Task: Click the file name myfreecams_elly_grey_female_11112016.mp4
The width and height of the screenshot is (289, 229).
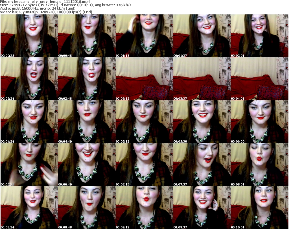Action: (49, 2)
